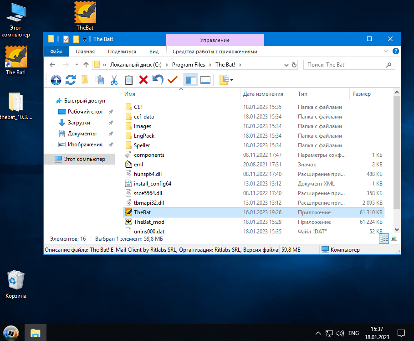Open the Главная ribbon tab

(x=85, y=52)
